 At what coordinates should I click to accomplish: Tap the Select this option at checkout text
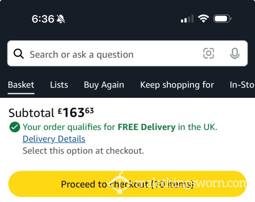83,151
